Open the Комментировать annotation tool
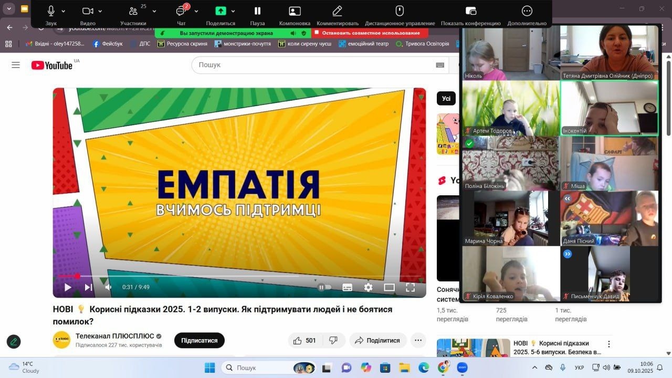Screen dimensions: 672x378 click(337, 11)
